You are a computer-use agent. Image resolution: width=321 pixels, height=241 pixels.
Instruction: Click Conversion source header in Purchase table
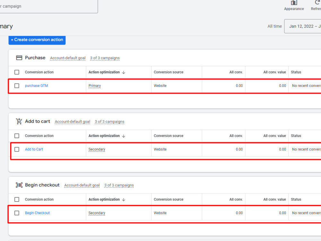169,72
